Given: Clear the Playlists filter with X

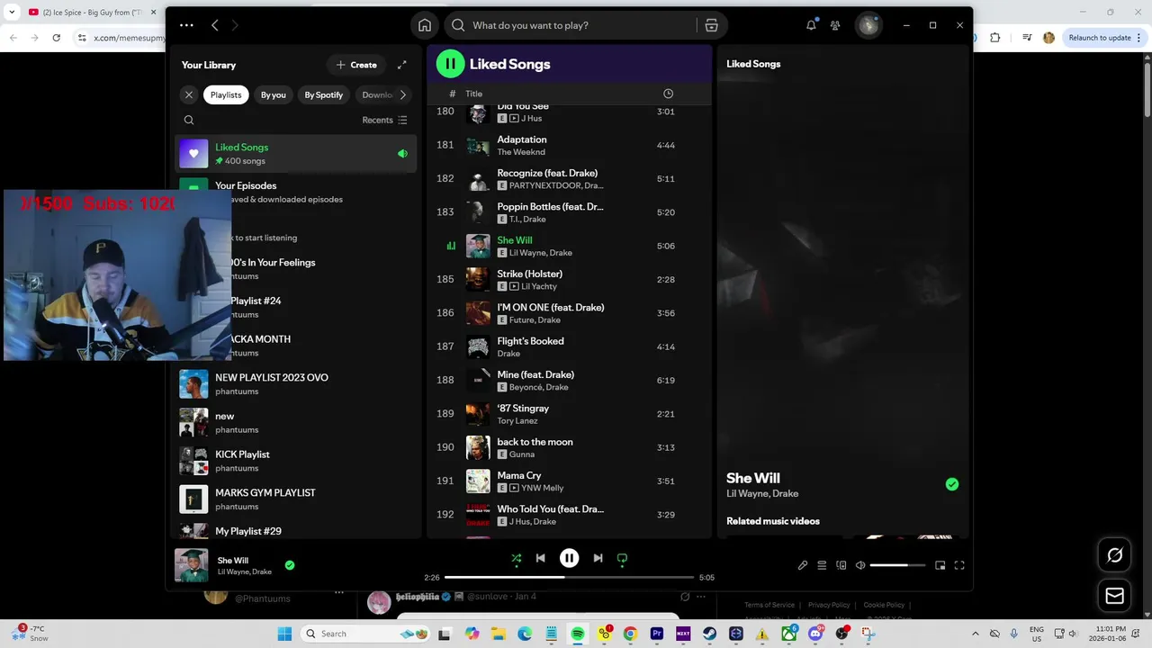Looking at the screenshot, I should pos(188,94).
